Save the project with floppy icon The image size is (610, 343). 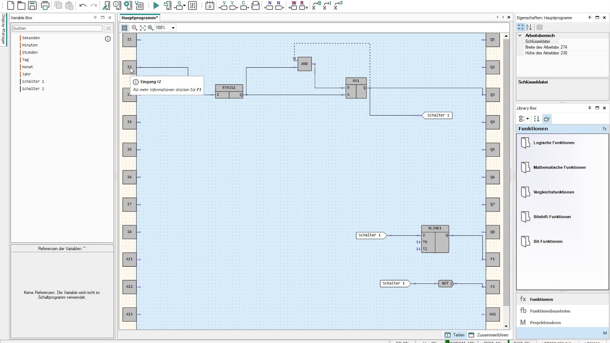(32, 6)
